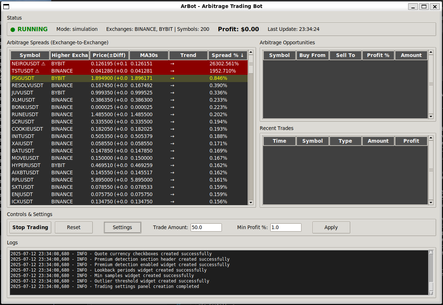Click the Arbitrage Spreads scrollbar up arrow

coord(251,53)
